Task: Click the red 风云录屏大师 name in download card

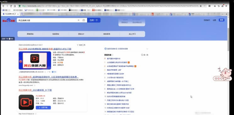Action: (41, 96)
